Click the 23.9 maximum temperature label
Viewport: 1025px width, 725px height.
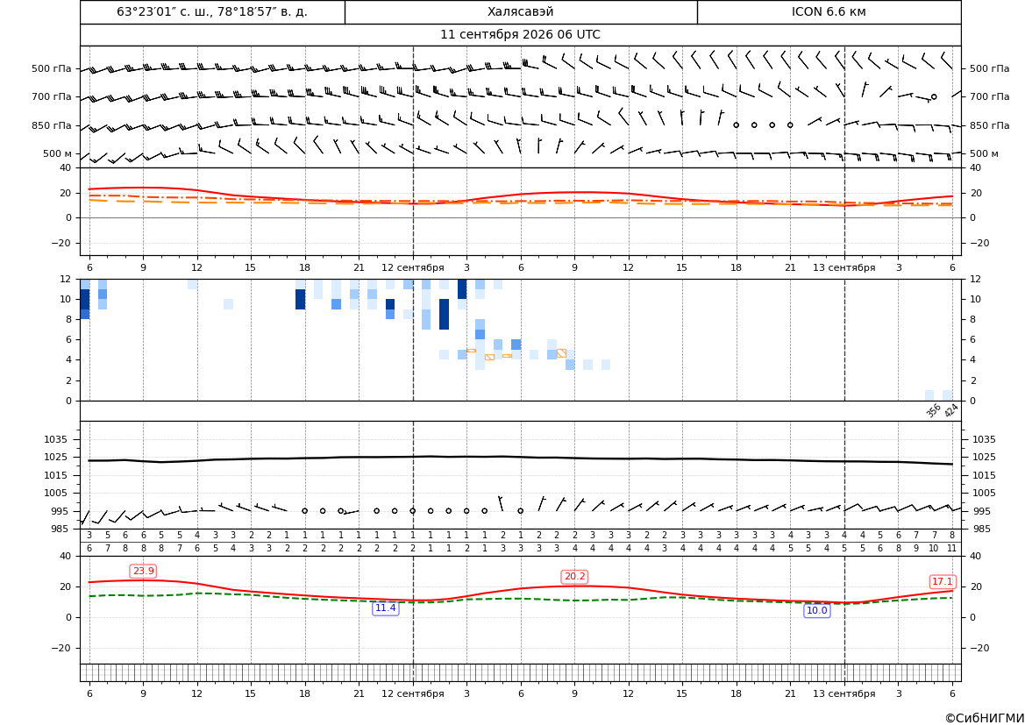tap(143, 572)
